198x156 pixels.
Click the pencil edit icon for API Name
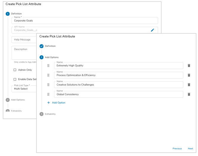pos(152,30)
